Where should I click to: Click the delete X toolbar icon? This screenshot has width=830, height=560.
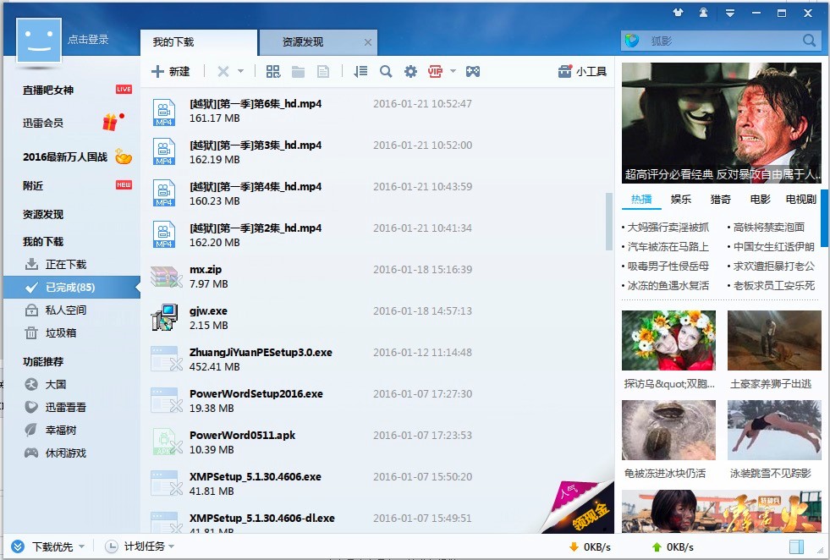point(223,71)
